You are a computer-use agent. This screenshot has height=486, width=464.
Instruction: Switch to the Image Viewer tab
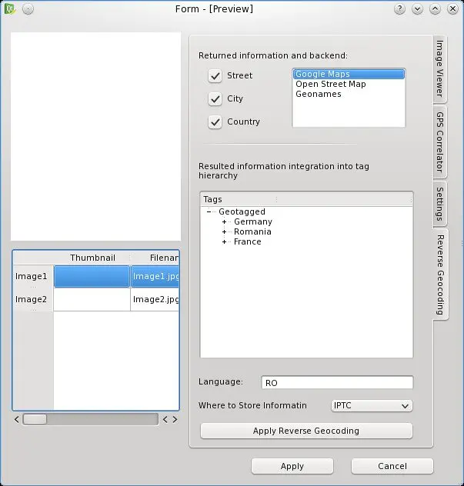[x=440, y=68]
